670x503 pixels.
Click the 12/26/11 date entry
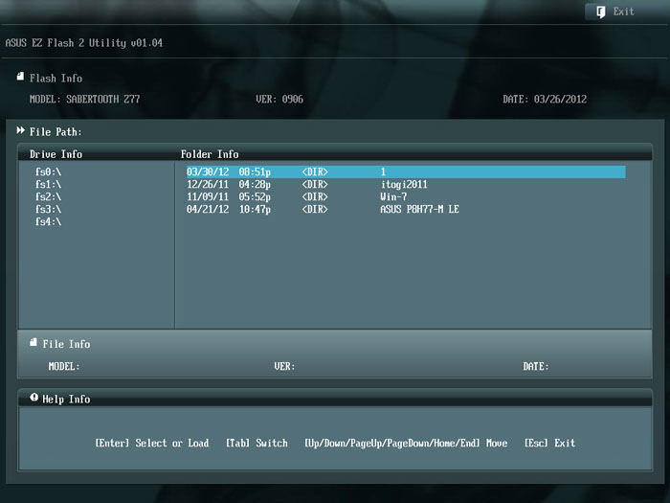208,184
